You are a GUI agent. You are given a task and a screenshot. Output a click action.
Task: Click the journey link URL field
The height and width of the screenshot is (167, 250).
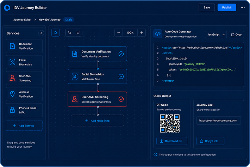pos(218,120)
